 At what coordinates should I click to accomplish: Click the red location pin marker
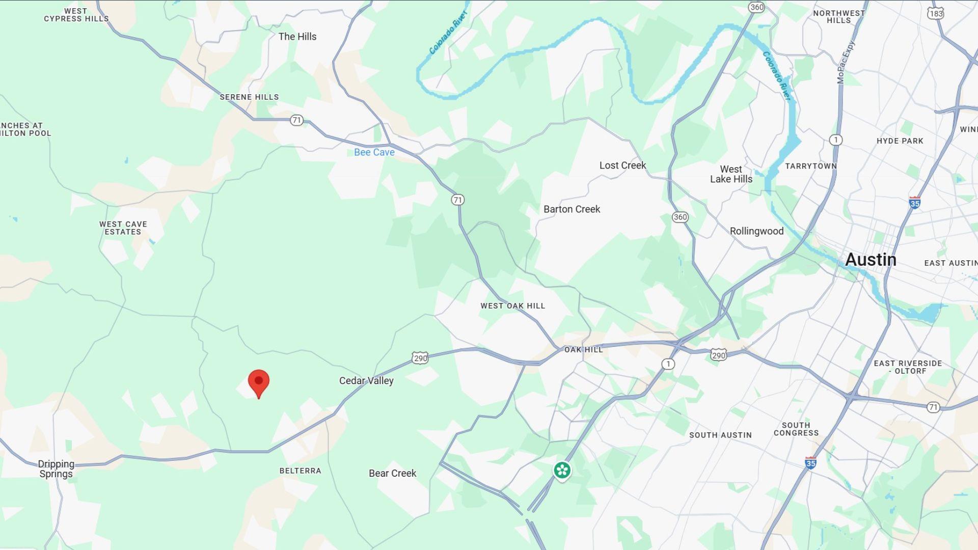pyautogui.click(x=259, y=384)
